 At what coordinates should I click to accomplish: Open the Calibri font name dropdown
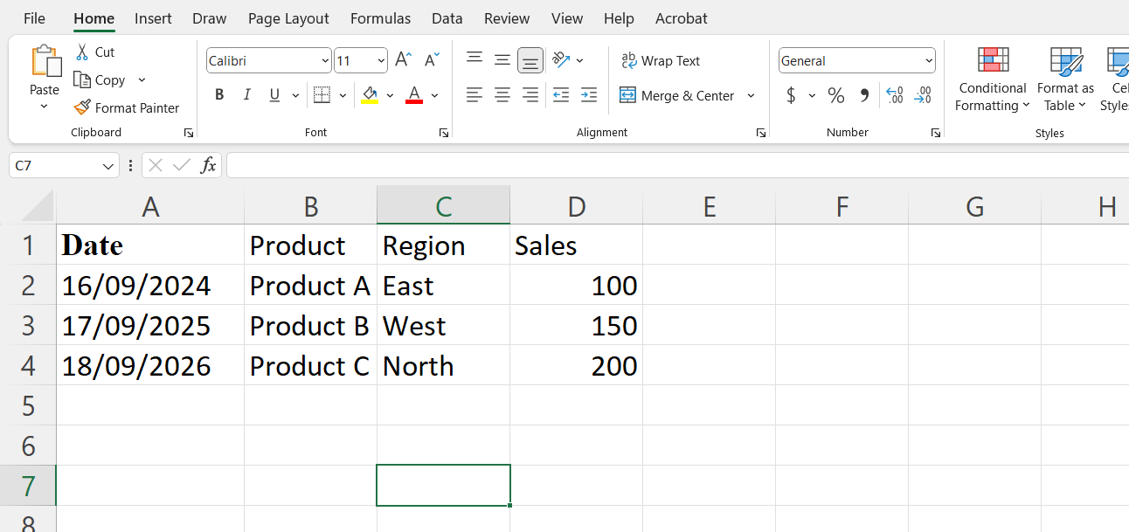[x=325, y=61]
